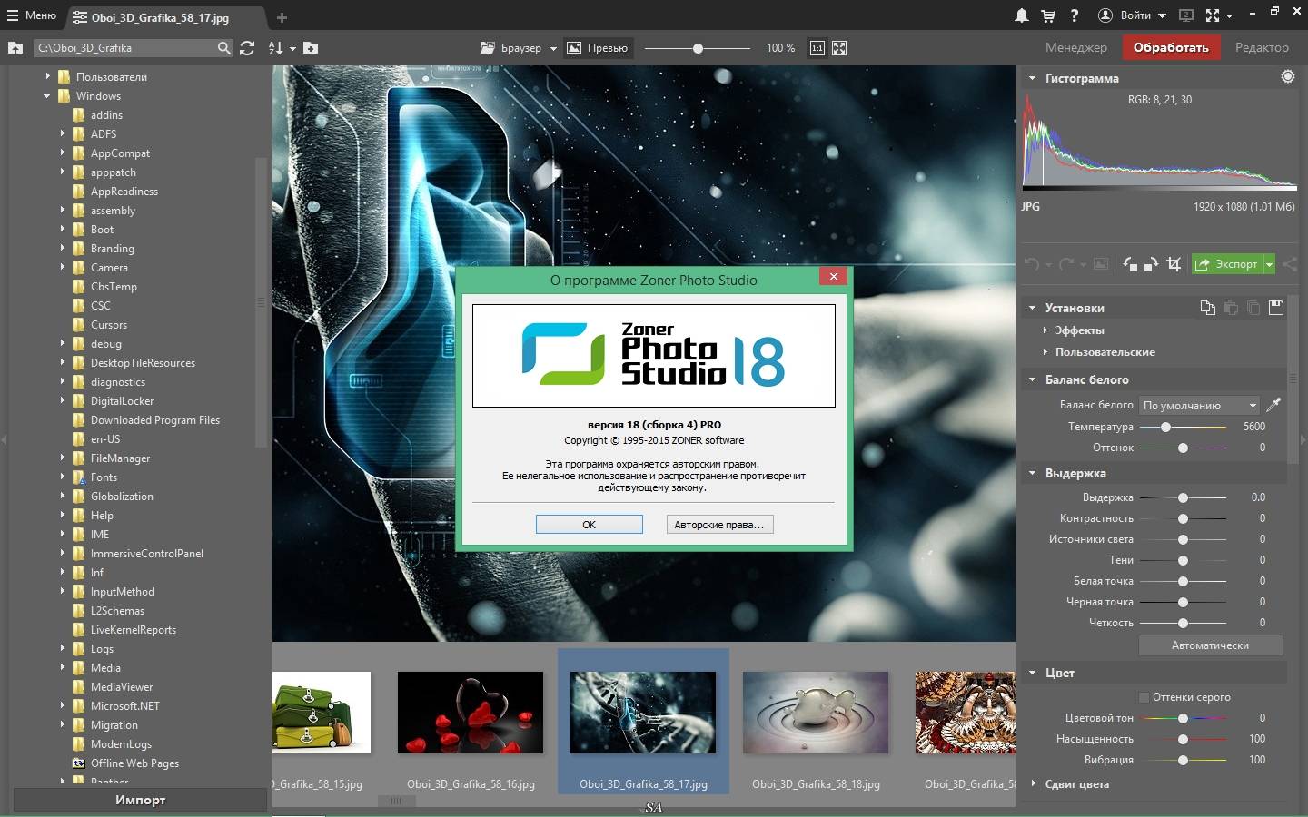Screen dimensions: 1308x817
Task: Open the Меню main menu
Action: [x=32, y=15]
